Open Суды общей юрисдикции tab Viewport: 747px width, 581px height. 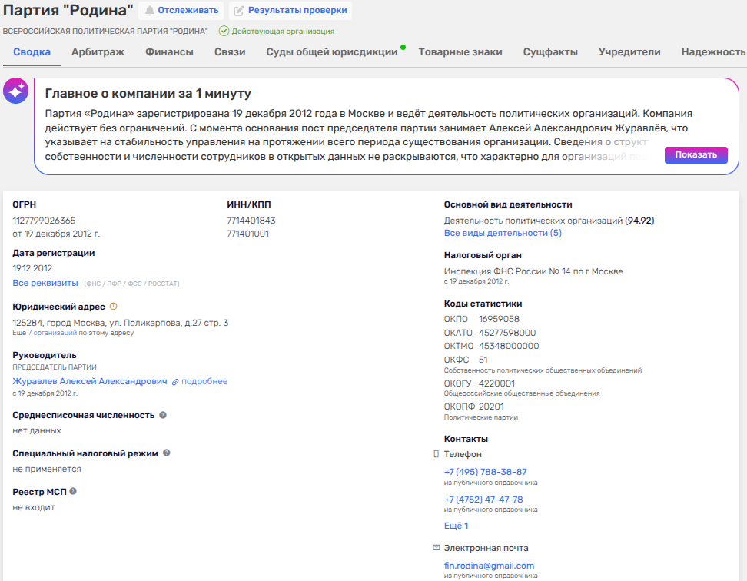(331, 52)
